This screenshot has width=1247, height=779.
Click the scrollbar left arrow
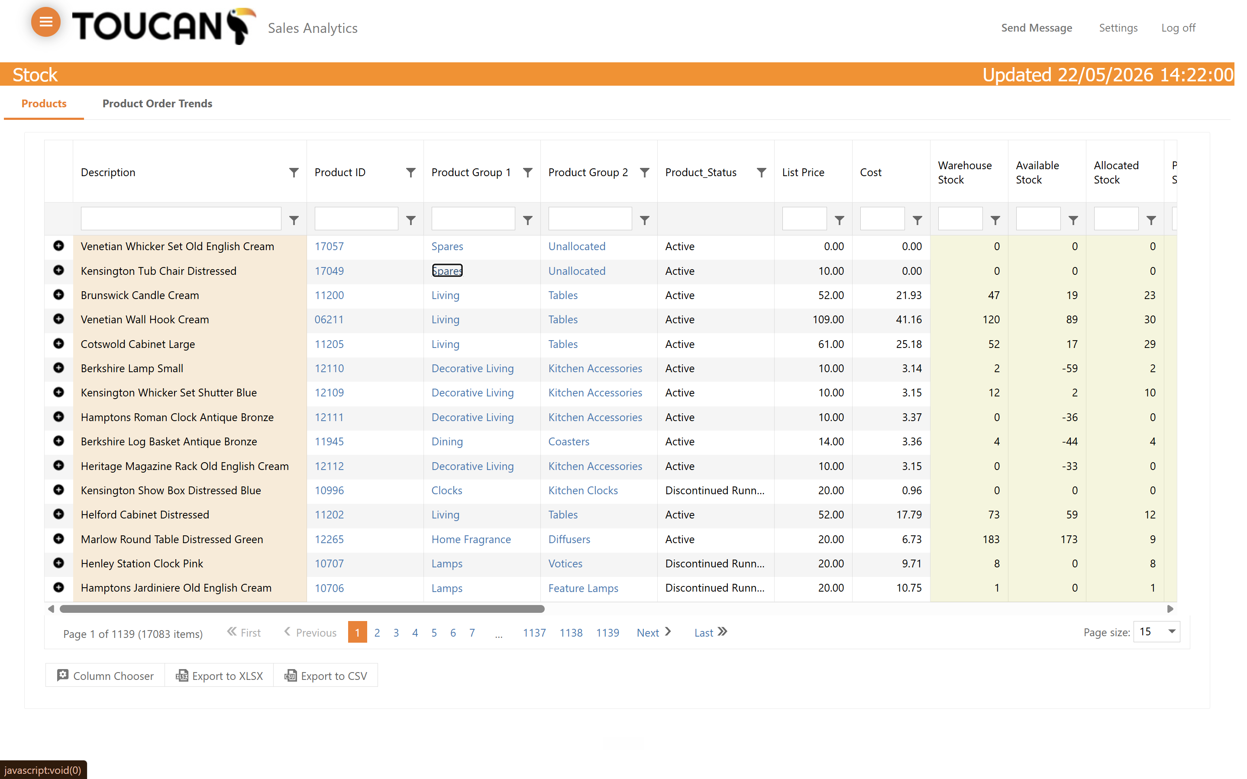(x=51, y=609)
